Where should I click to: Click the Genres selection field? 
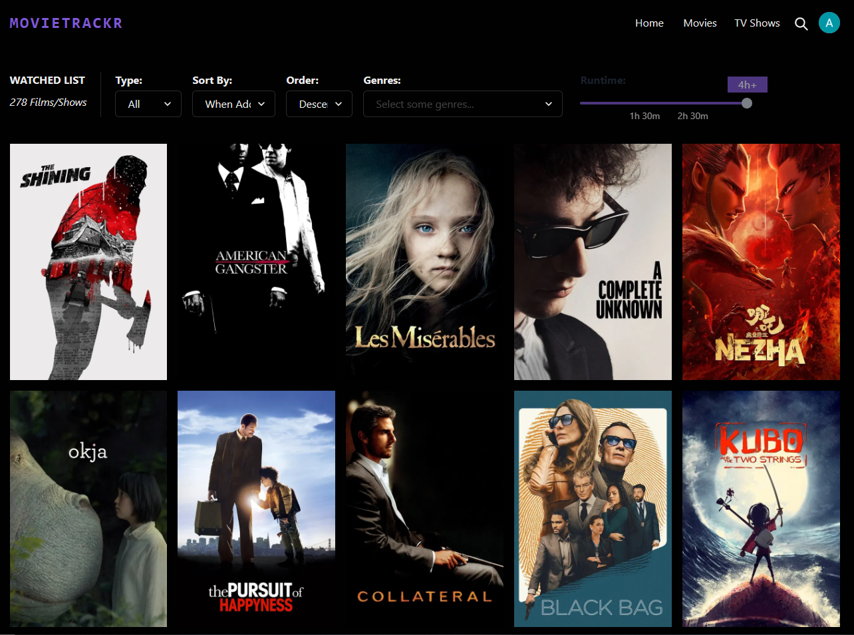tap(462, 105)
